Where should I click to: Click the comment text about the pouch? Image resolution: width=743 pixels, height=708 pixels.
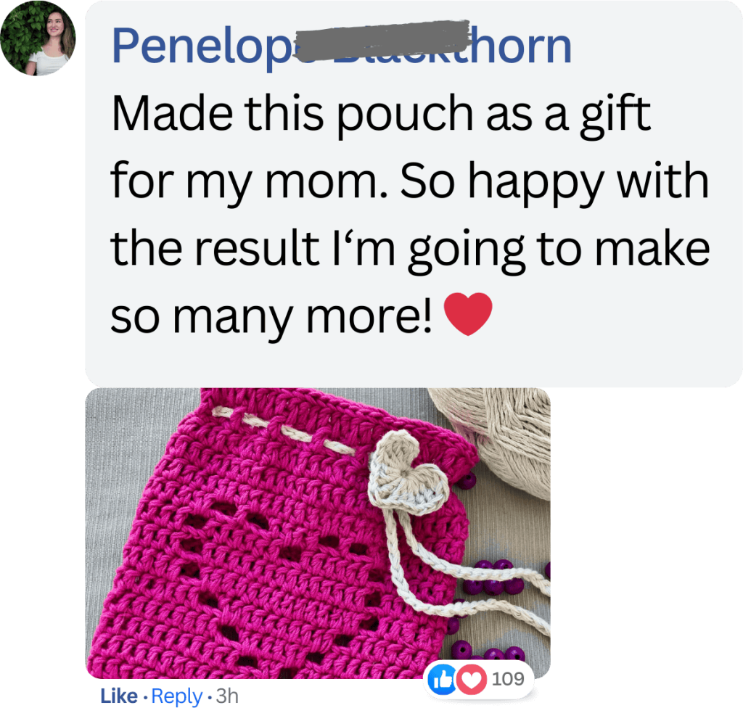tap(410, 213)
